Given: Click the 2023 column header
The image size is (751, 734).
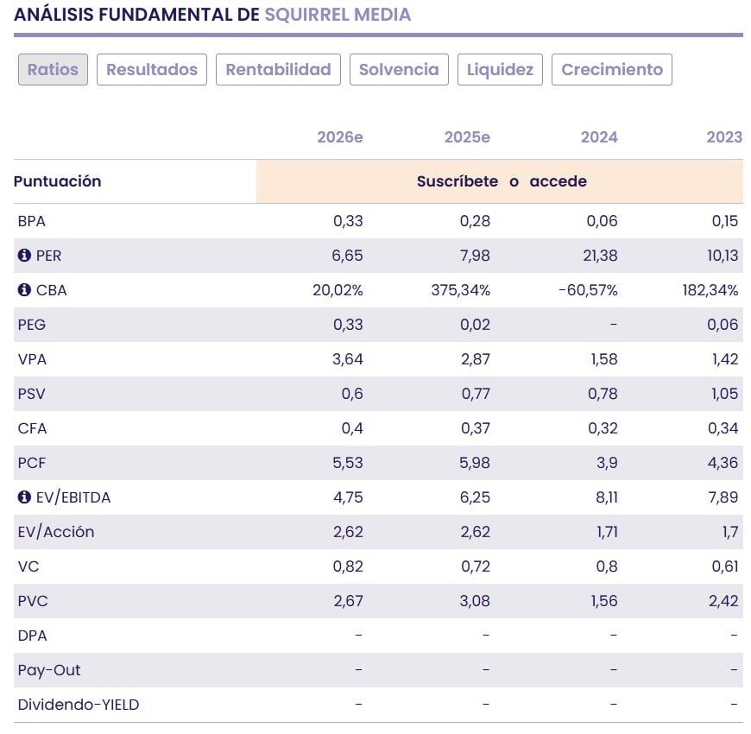Looking at the screenshot, I should pos(724,137).
